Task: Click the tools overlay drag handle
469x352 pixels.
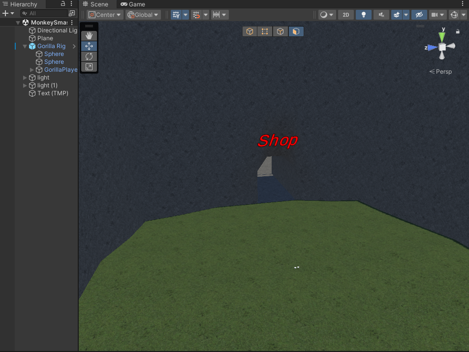Action: click(x=89, y=26)
